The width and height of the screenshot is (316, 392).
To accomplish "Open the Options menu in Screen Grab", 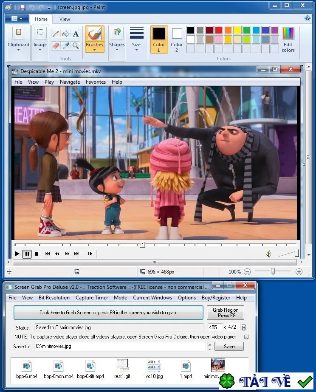I will click(x=187, y=298).
